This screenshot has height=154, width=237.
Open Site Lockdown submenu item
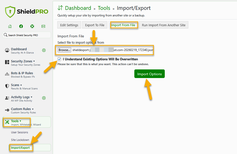point(20,140)
